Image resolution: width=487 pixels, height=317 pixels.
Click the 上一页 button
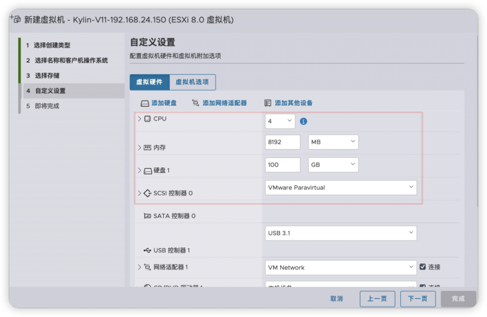tap(377, 299)
